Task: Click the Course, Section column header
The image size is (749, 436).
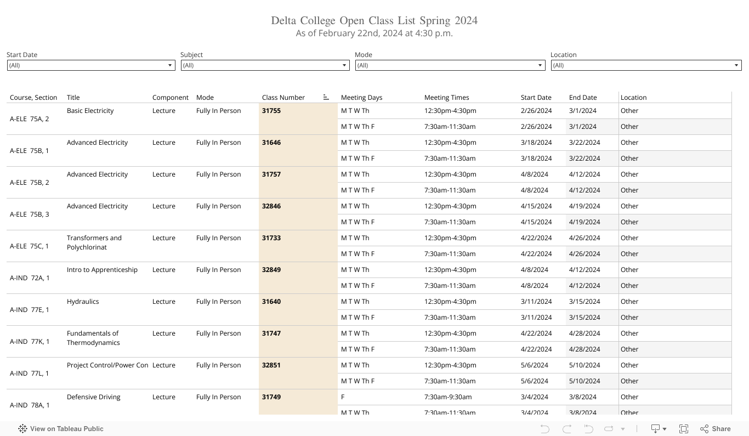Action: [x=33, y=97]
